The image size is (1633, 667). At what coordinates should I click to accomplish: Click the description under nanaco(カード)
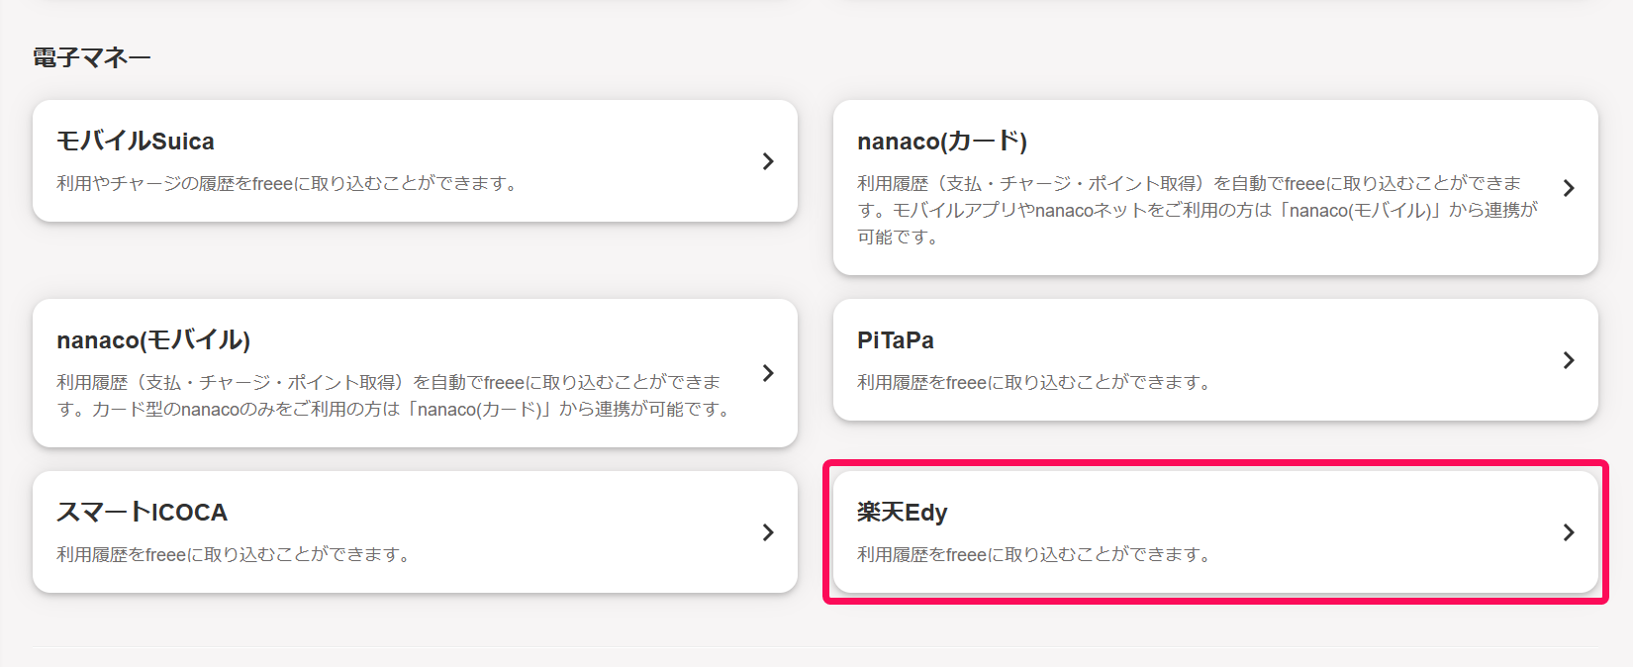tap(1198, 210)
